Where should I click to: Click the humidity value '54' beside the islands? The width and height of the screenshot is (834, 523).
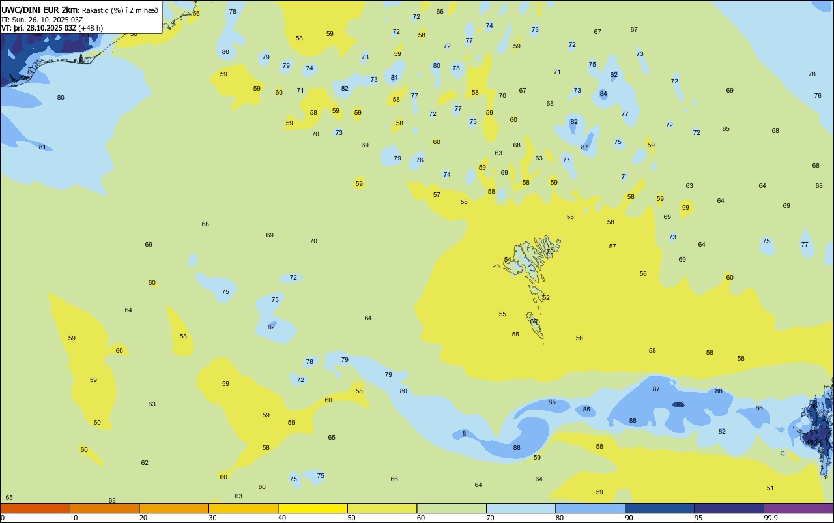pyautogui.click(x=508, y=260)
